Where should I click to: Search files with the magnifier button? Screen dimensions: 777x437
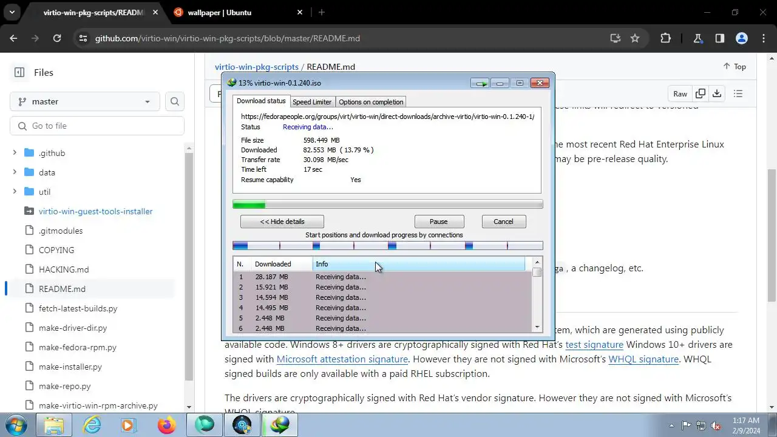(x=175, y=101)
